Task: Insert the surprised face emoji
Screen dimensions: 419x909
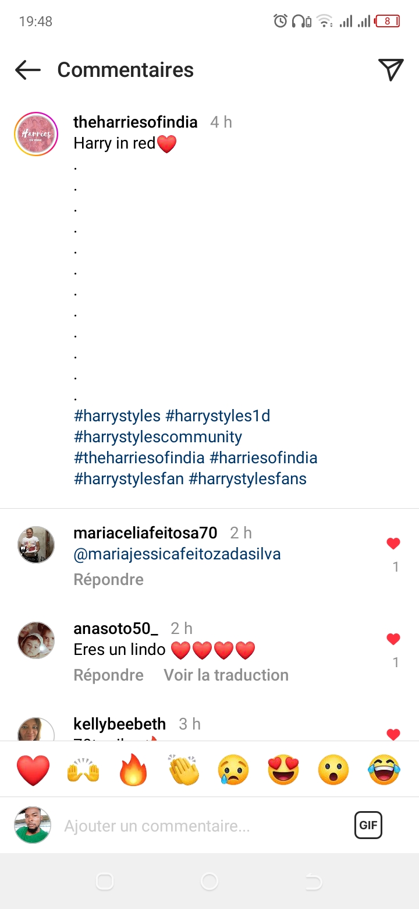Action: pyautogui.click(x=333, y=770)
